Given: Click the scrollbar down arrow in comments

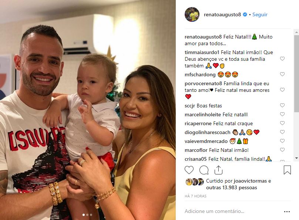Looking at the screenshot, I should coord(296,158).
